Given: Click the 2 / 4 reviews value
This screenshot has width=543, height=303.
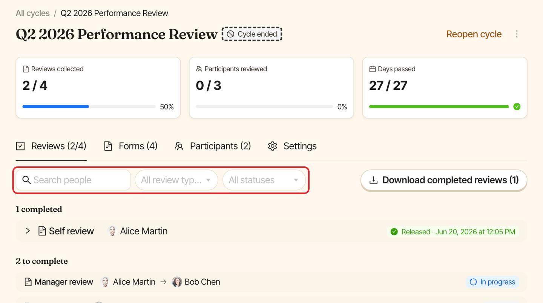Looking at the screenshot, I should (35, 86).
